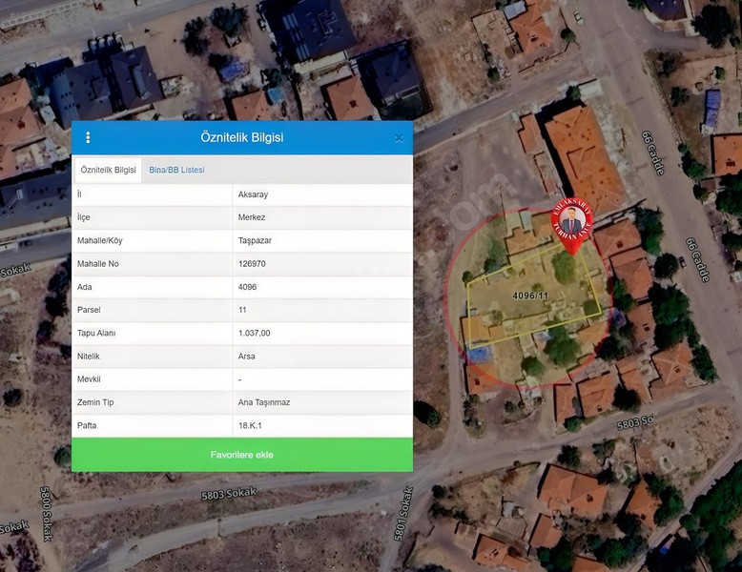Click the Öznitelik Bilgisi dialog title
The height and width of the screenshot is (572, 742).
click(x=242, y=137)
